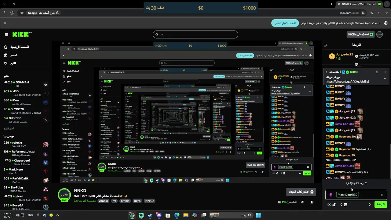The width and height of the screenshot is (391, 220).
Task: Open Steam from the taskbar
Action: click(150, 215)
